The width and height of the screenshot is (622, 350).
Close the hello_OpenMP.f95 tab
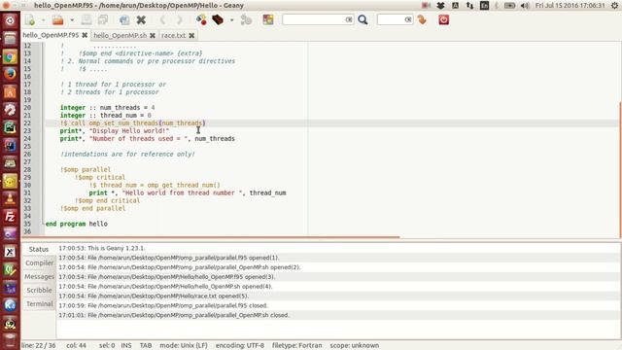coord(85,35)
